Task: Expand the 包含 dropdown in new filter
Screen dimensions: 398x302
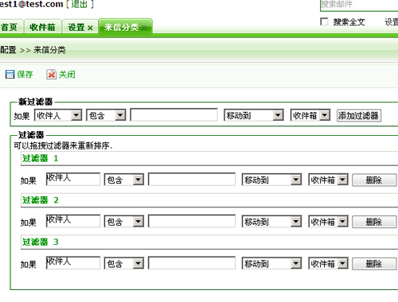Action: pos(106,115)
